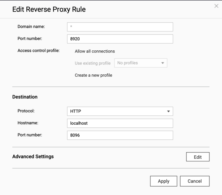Open the Protocol dropdown showing HTTP
Viewport: 222px width, 195px height.
[x=120, y=111]
